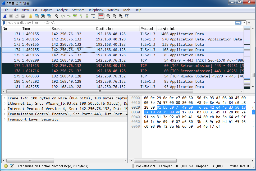Zoom in main window text
Viewport: 256px width, 171px height.
coord(108,16)
